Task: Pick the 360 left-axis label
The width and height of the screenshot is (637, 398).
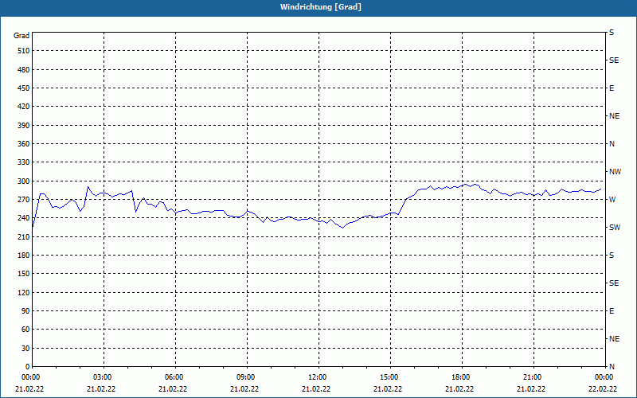Action: click(23, 144)
